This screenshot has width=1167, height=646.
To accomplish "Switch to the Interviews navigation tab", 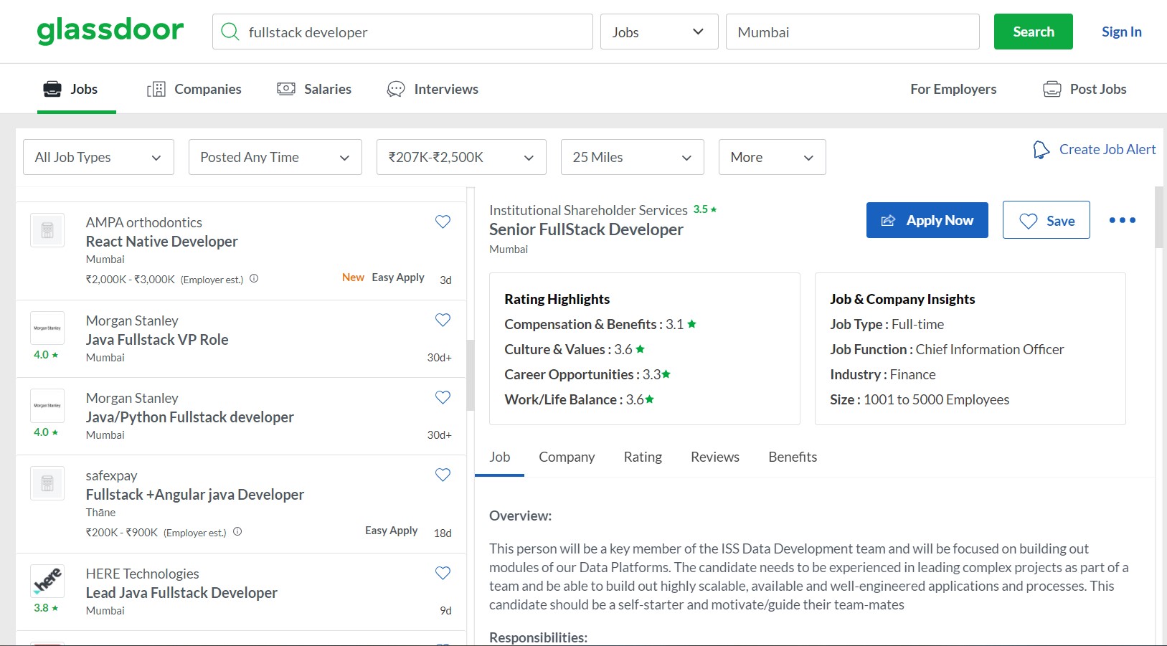I will click(x=433, y=89).
